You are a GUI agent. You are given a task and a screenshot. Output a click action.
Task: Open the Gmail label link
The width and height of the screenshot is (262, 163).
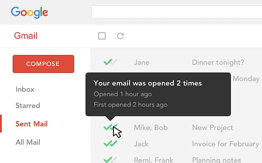[25, 36]
